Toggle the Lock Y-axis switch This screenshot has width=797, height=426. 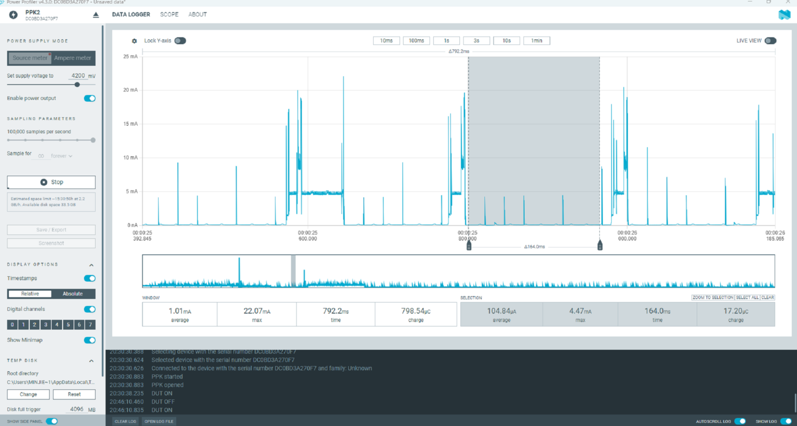180,41
